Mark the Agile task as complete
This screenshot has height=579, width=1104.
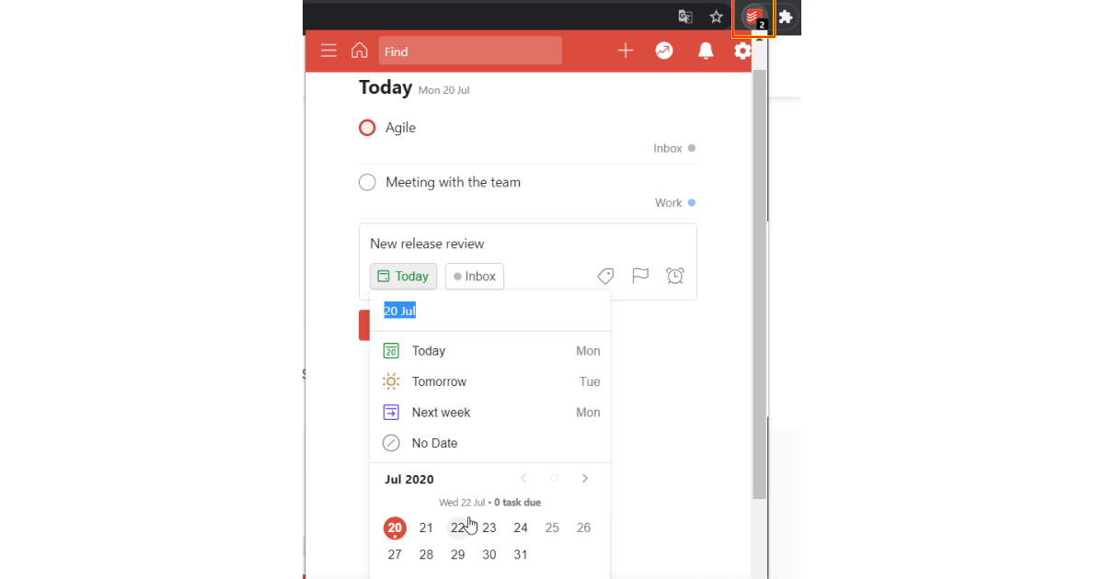click(367, 127)
